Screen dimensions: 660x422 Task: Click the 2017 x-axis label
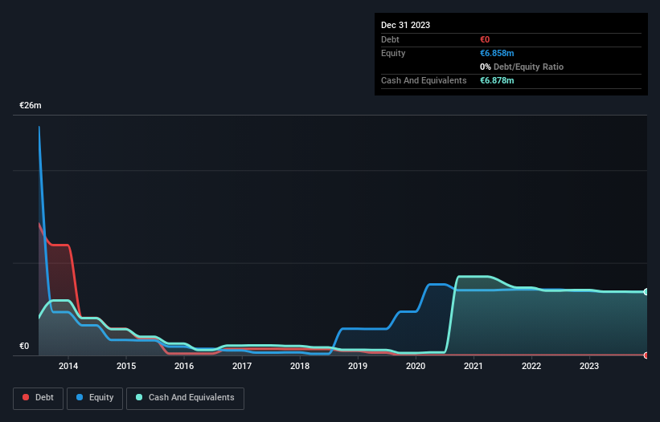(242, 366)
